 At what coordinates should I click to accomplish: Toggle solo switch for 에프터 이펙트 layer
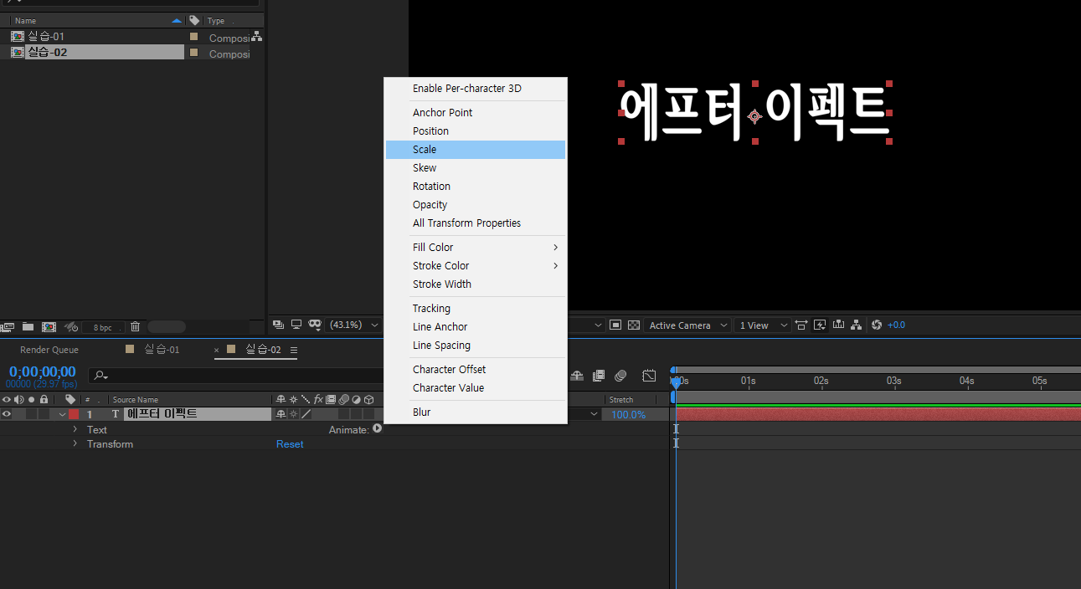tap(31, 414)
